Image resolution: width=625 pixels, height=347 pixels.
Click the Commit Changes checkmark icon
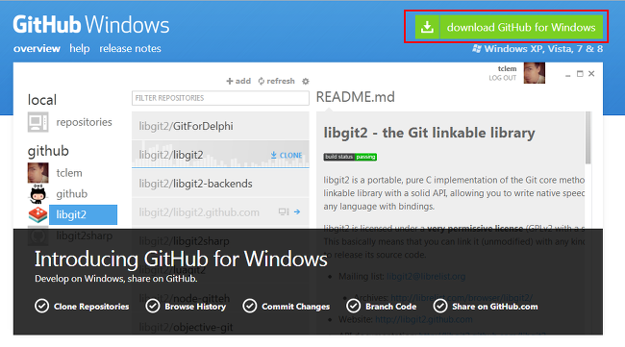tap(250, 306)
